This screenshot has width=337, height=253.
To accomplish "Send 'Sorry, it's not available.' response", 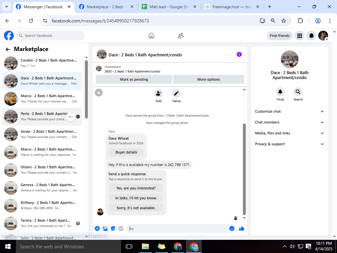I will 136,208.
